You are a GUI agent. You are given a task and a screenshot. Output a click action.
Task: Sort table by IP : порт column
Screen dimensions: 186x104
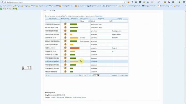[x=53, y=18]
